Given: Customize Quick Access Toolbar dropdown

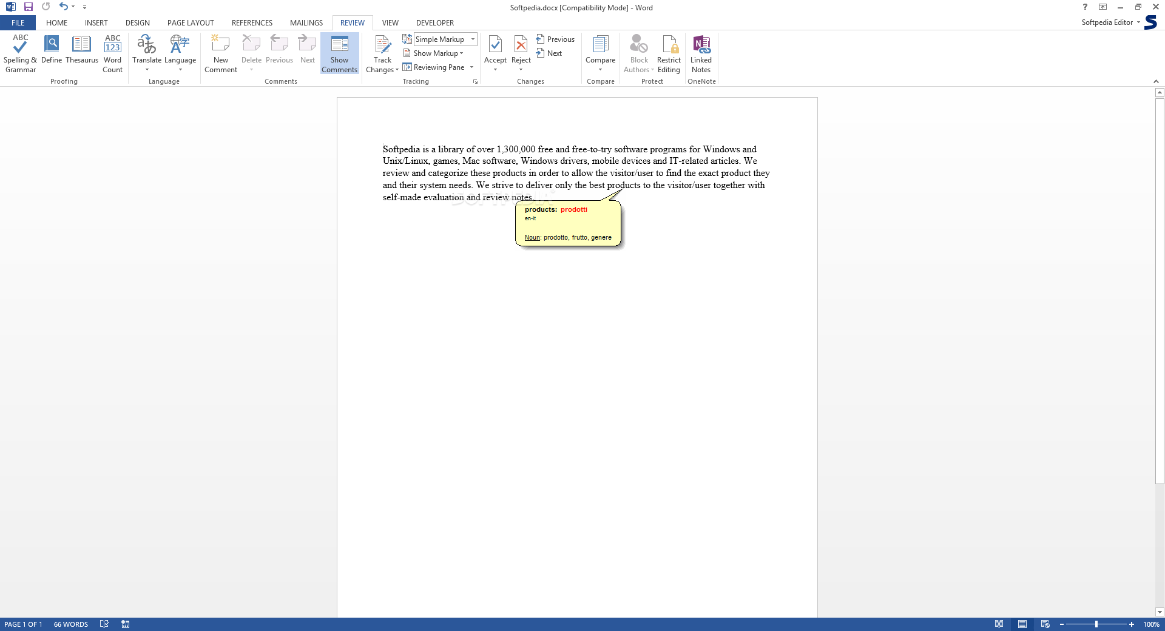Looking at the screenshot, I should [x=84, y=7].
